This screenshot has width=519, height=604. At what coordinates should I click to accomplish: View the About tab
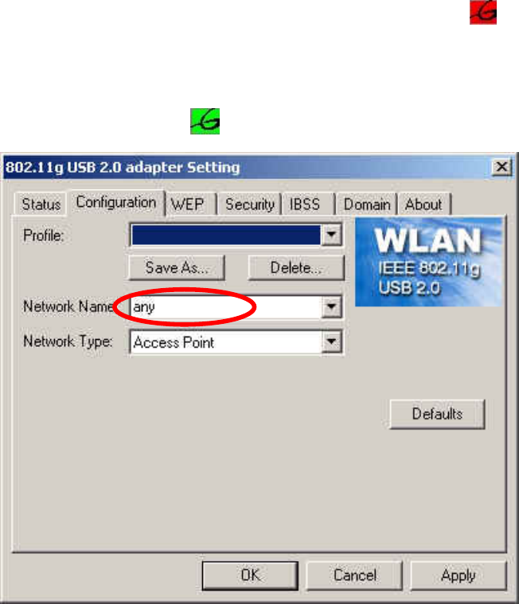pyautogui.click(x=423, y=205)
